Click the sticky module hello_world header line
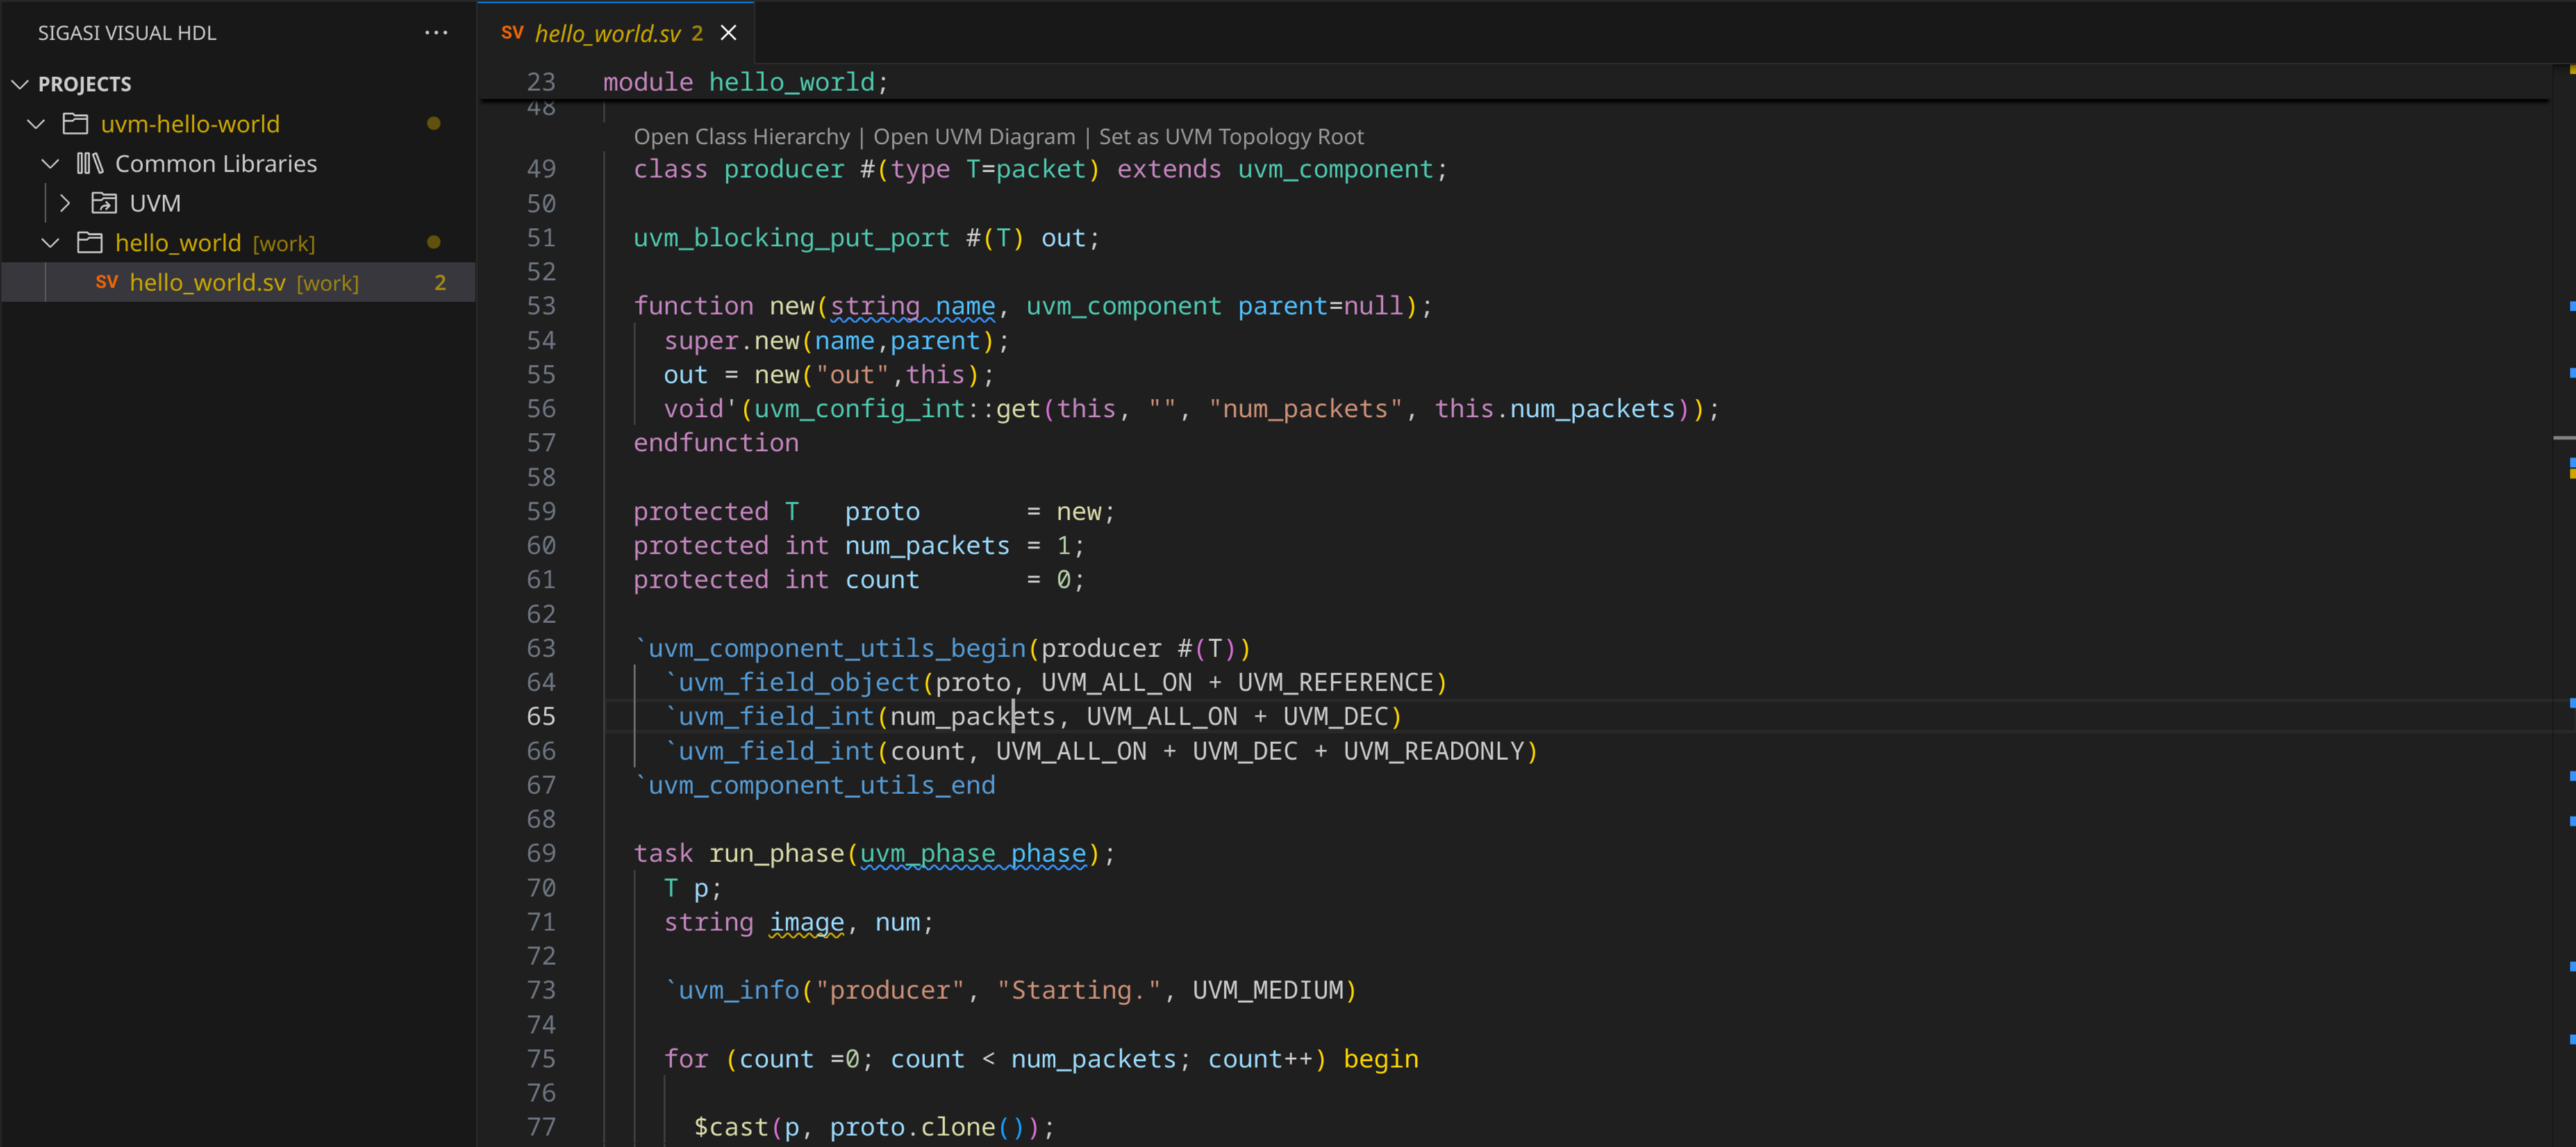The image size is (2576, 1147). 745,82
